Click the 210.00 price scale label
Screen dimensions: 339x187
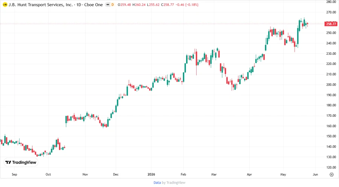point(331,74)
